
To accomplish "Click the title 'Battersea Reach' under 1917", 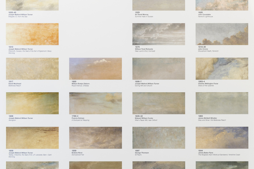I will pyautogui.click(x=15, y=86).
